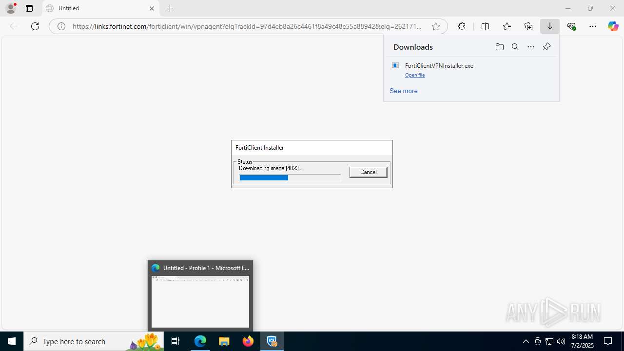
Task: Restore down the Edge window
Action: (x=590, y=8)
